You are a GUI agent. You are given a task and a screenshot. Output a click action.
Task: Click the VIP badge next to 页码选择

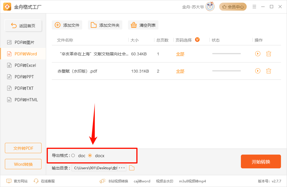click(x=197, y=40)
